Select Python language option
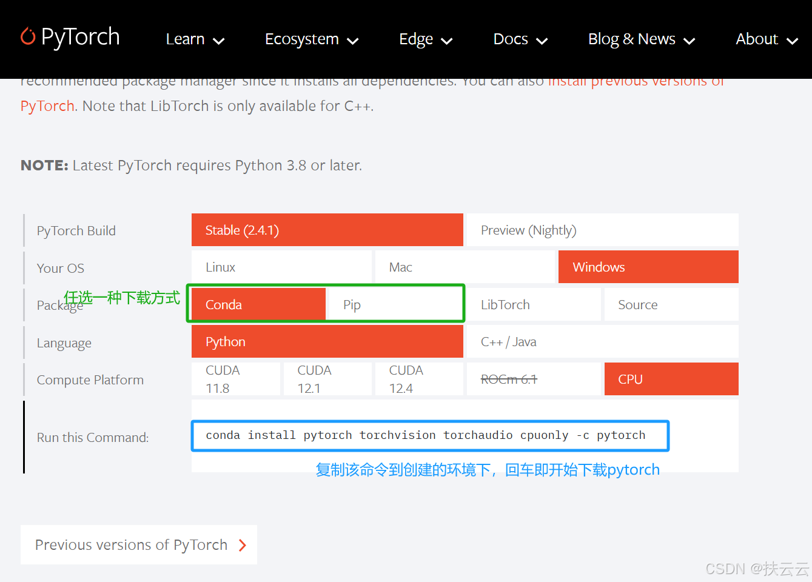This screenshot has height=582, width=812. coord(327,341)
